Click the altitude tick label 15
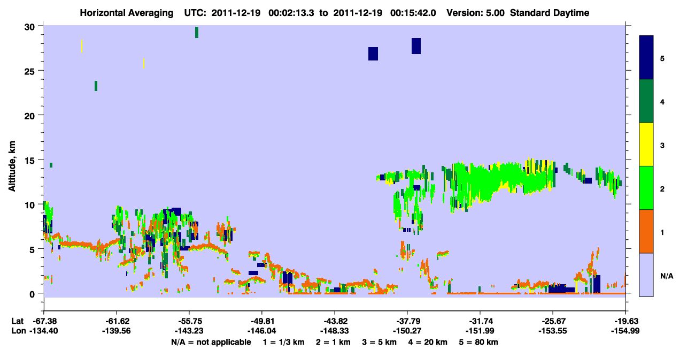 click(x=30, y=160)
